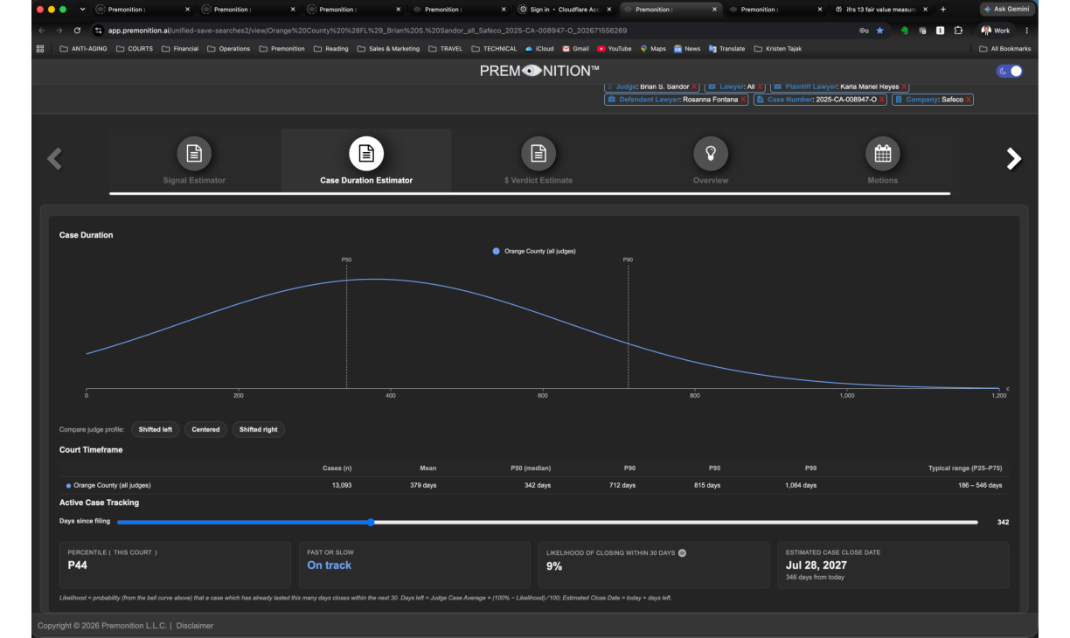
Task: Expand the TECHNICAL bookmarks folder
Action: coord(494,49)
